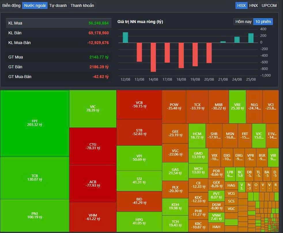The height and width of the screenshot is (233, 283).
Task: Select the VRE green treemap tile
Action: 237,107
